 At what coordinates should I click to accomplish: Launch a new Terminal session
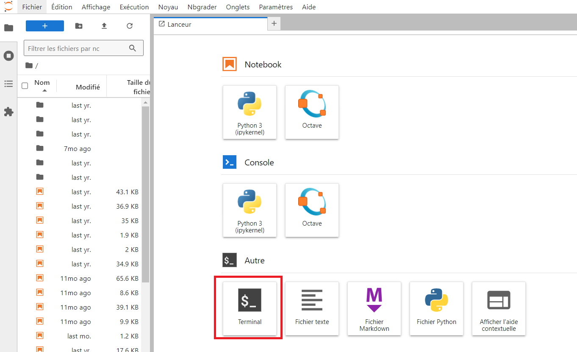tap(249, 308)
